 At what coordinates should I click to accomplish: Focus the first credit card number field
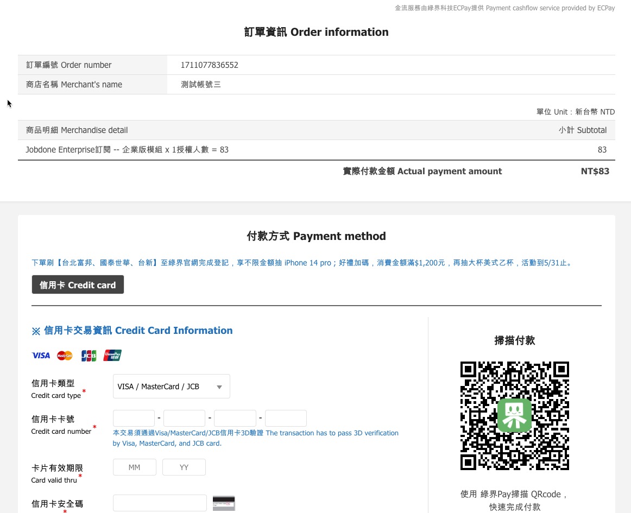click(x=134, y=418)
